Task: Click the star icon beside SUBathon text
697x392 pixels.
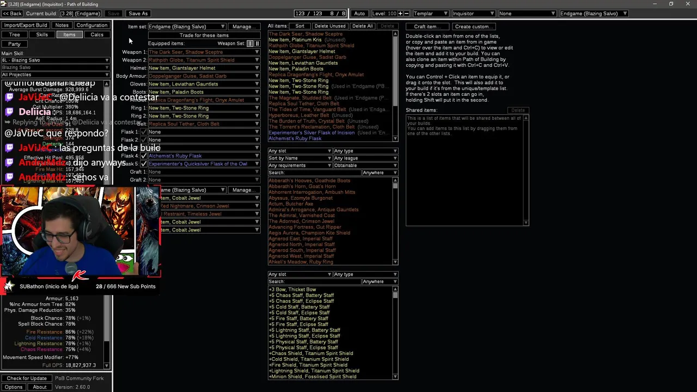Action: 9,286
